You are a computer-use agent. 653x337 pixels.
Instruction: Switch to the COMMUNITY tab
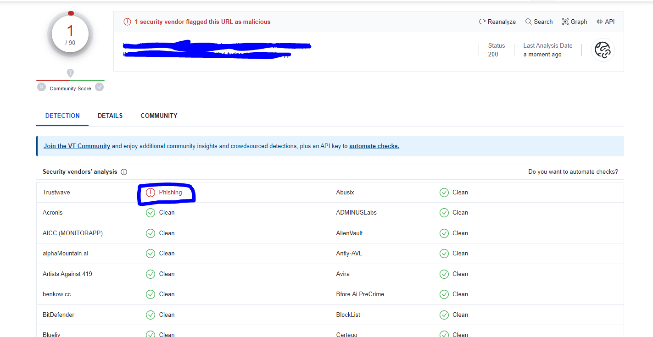point(159,116)
